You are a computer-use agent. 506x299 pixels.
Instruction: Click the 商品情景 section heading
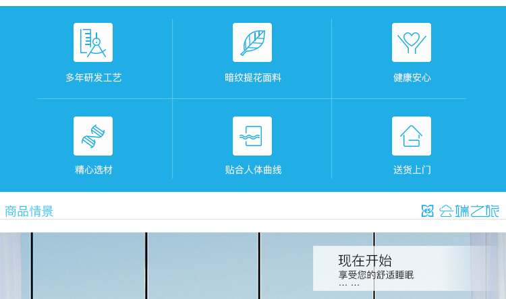[29, 211]
